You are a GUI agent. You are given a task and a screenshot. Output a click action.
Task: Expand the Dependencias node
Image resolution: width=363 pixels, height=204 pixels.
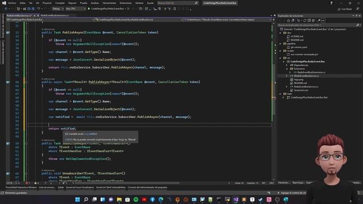click(287, 65)
